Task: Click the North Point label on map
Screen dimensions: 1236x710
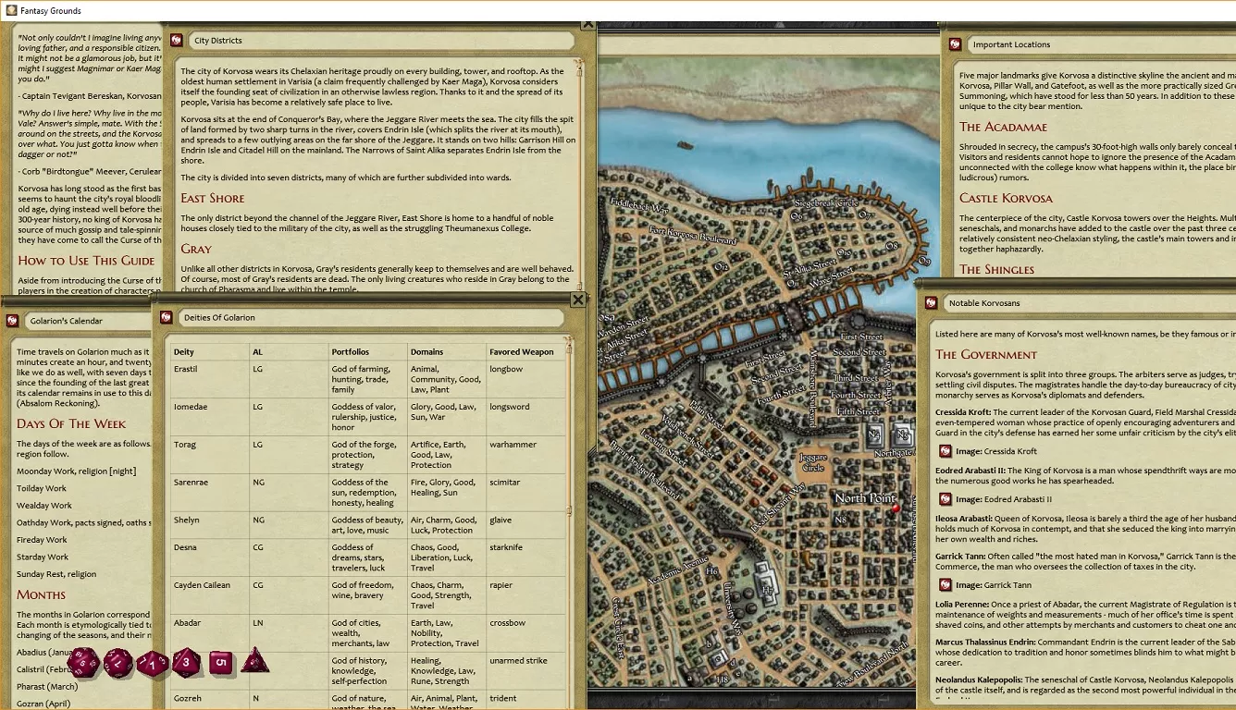Action: click(865, 498)
